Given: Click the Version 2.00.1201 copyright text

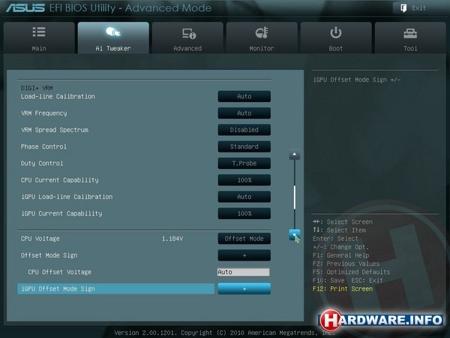Looking at the screenshot, I should 225,333.
